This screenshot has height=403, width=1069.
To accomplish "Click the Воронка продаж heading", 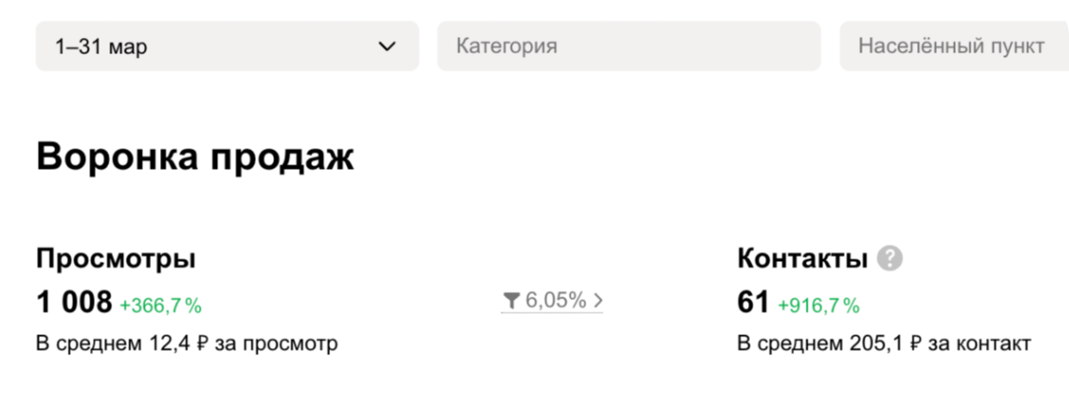I will click(x=195, y=157).
